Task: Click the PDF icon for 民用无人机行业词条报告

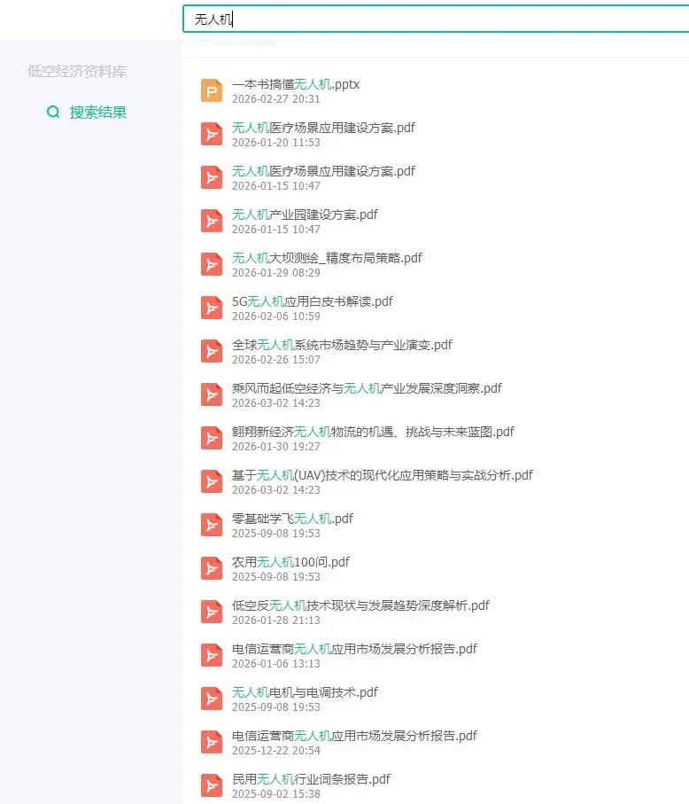Action: (211, 785)
